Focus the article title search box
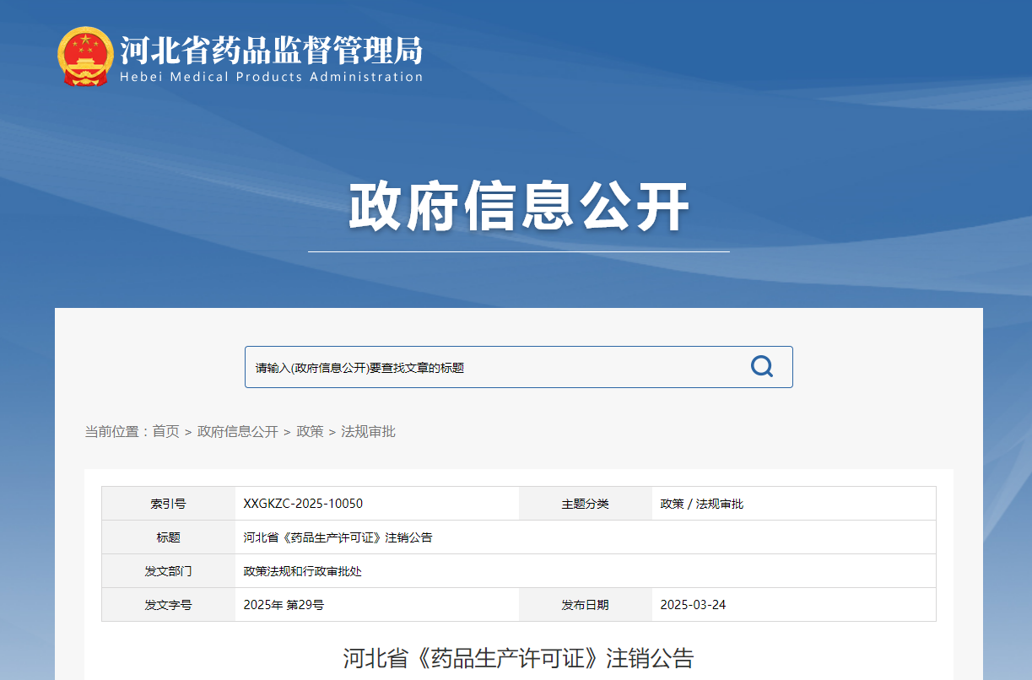This screenshot has height=680, width=1032. click(489, 368)
